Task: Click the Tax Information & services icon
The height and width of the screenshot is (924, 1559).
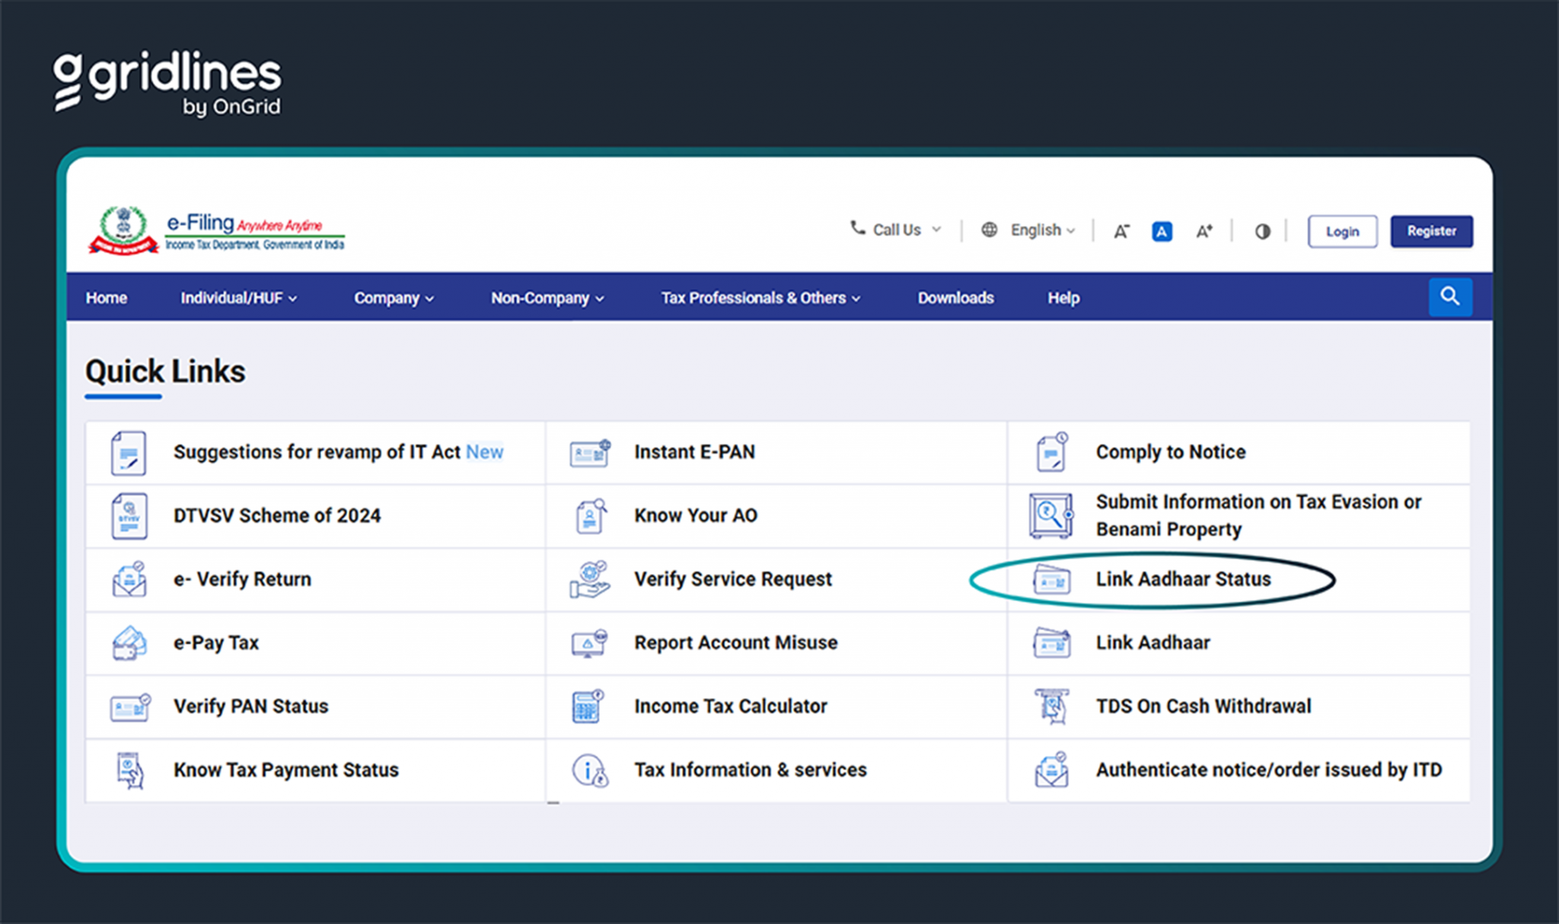Action: [589, 770]
